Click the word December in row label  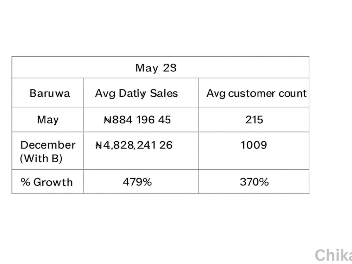tap(48, 145)
